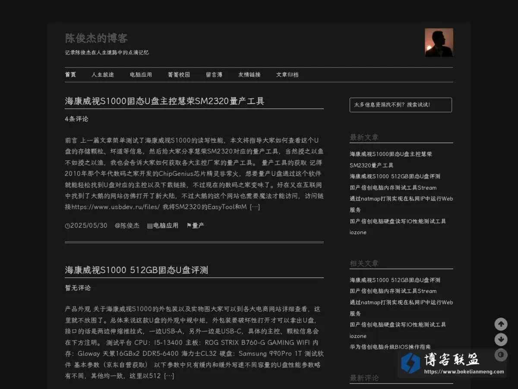
Task: Click the tagline 记录陈俊杰在人生道路中的点滴记忆
Action: 107,53
